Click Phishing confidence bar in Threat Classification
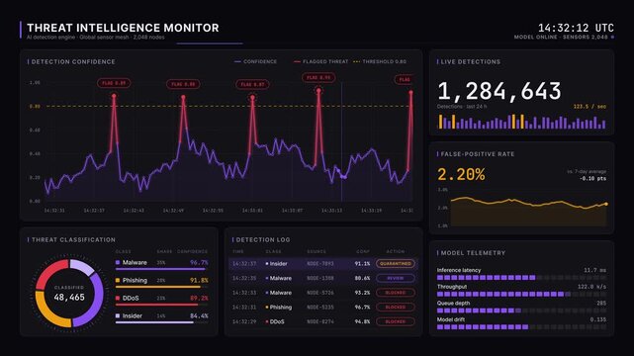Screen dimensions: 634x356 coord(162,287)
